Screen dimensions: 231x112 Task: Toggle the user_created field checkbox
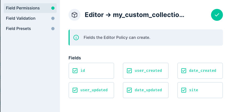tap(130, 71)
